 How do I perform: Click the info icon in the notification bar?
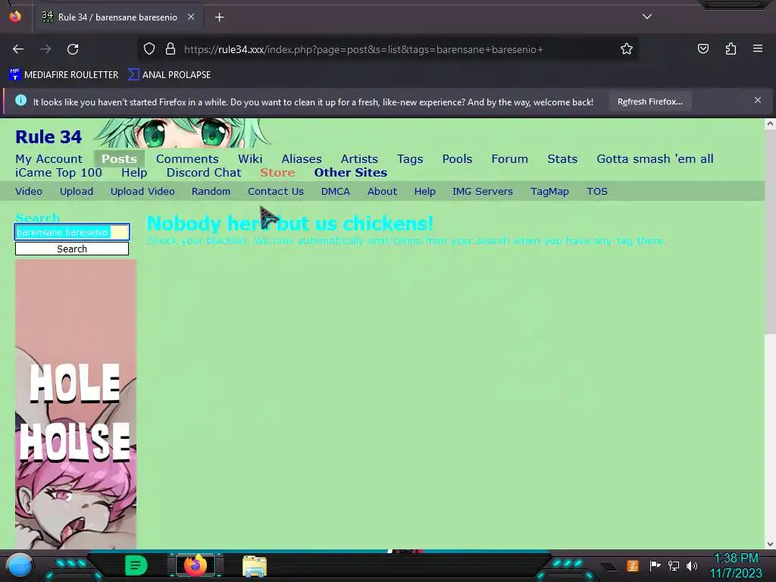[x=20, y=101]
